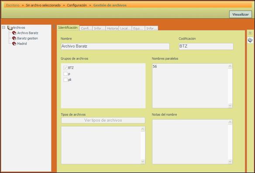Click the BTZ group label text
This screenshot has width=255, height=173.
71,68
